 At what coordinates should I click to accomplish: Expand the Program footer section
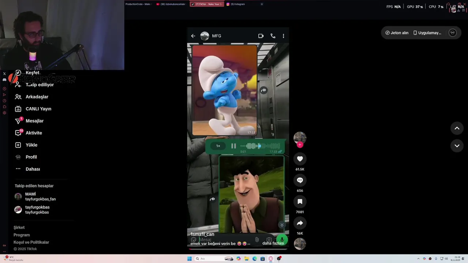click(x=22, y=235)
